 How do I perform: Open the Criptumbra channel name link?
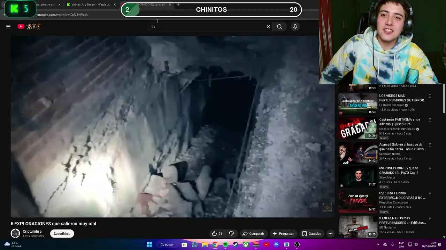(x=32, y=231)
